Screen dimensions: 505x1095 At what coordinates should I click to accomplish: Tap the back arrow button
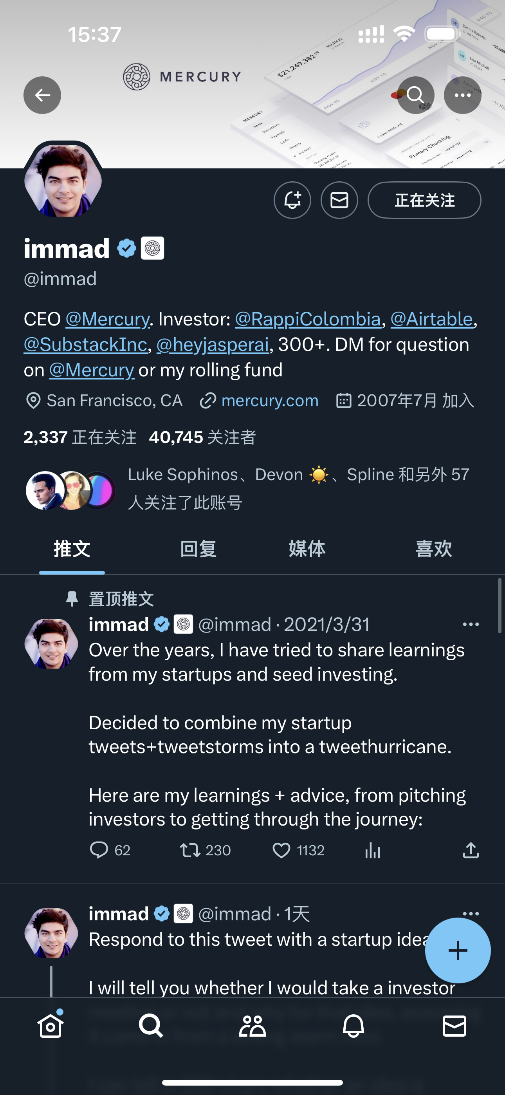[x=42, y=95]
